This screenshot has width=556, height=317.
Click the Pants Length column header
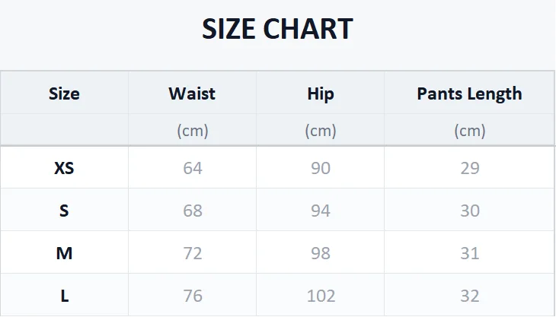click(469, 94)
